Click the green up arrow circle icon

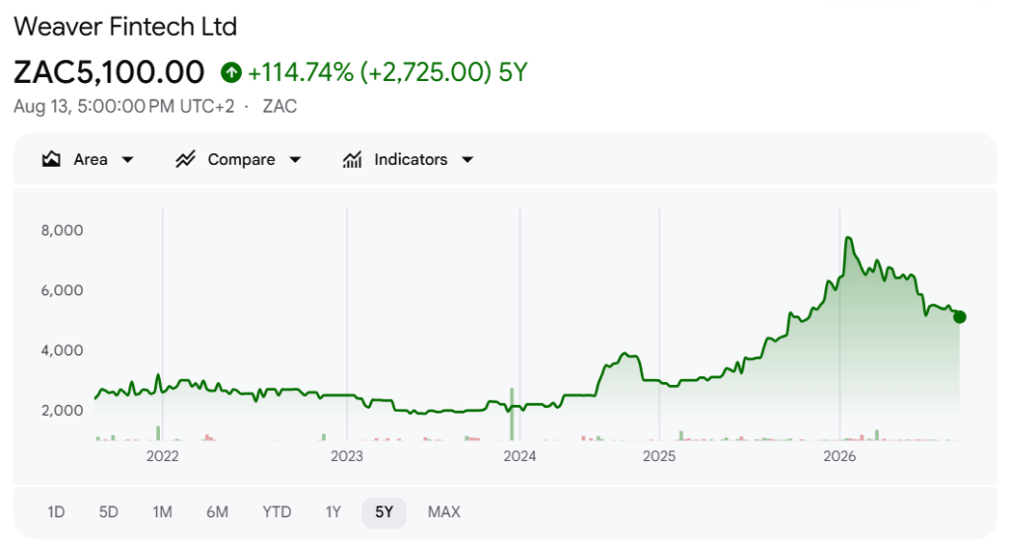pos(231,72)
